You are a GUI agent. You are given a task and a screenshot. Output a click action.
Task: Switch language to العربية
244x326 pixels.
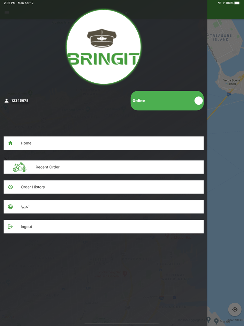tap(104, 207)
